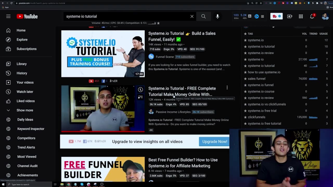Open the title 'Systeme.io Tutorial - FREE Complete Tutorial'
This screenshot has height=187, width=333.
point(182,91)
